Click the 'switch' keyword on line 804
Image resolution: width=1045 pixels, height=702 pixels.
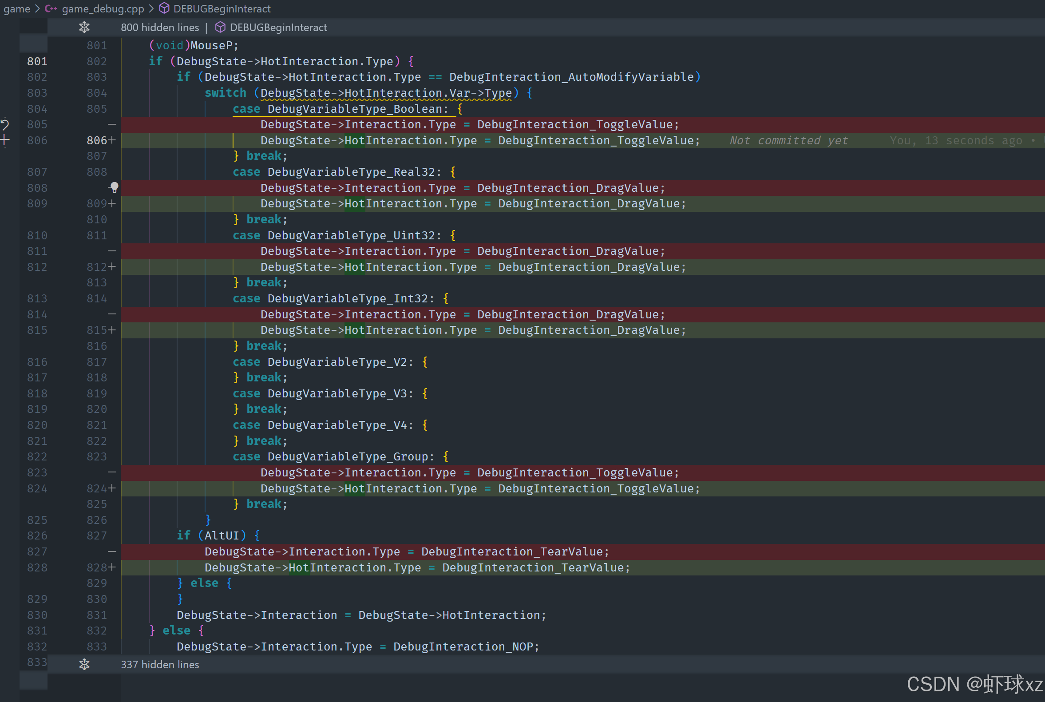225,93
